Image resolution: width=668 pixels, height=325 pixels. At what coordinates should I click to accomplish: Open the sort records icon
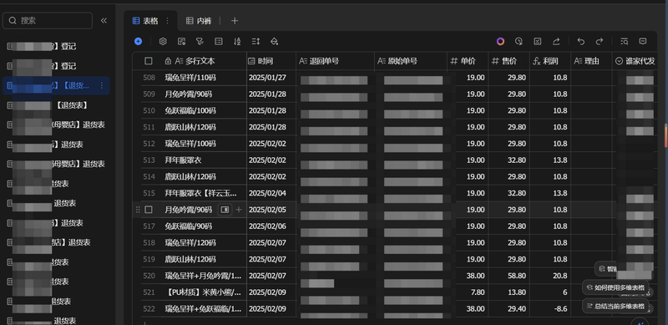click(237, 42)
